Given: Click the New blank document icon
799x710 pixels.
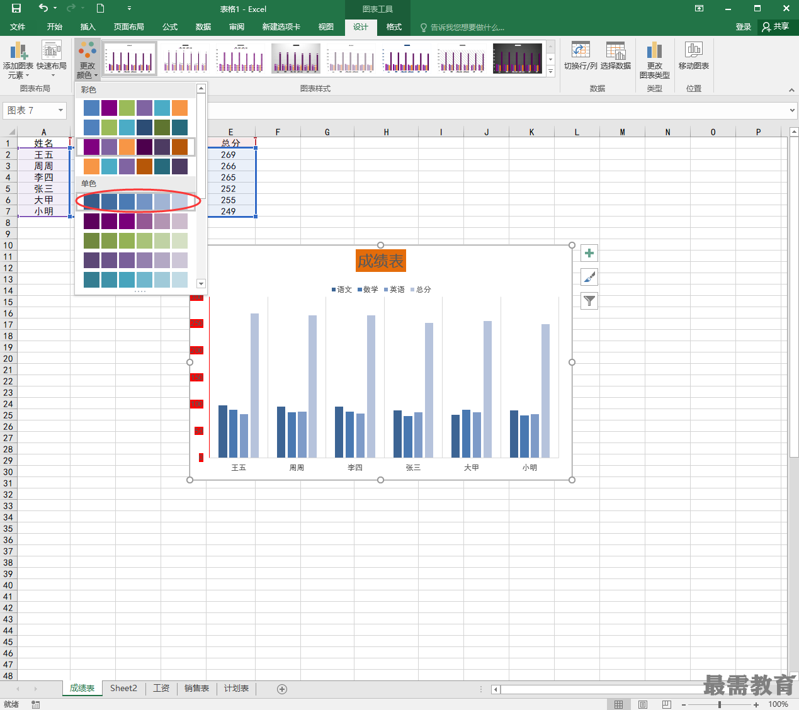Looking at the screenshot, I should (100, 8).
